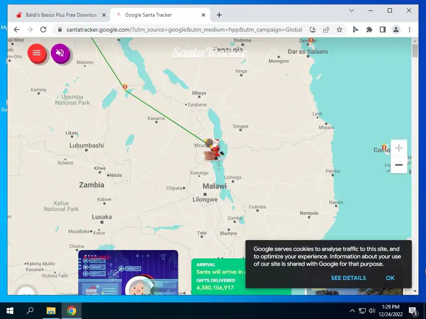Open the Chrome profile menu
426x319 pixels.
396,29
